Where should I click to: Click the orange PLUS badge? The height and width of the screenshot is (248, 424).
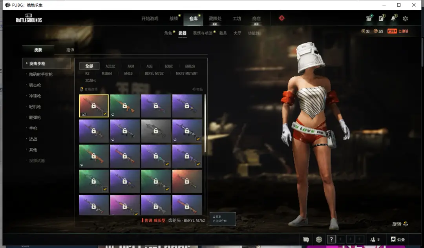(x=392, y=31)
